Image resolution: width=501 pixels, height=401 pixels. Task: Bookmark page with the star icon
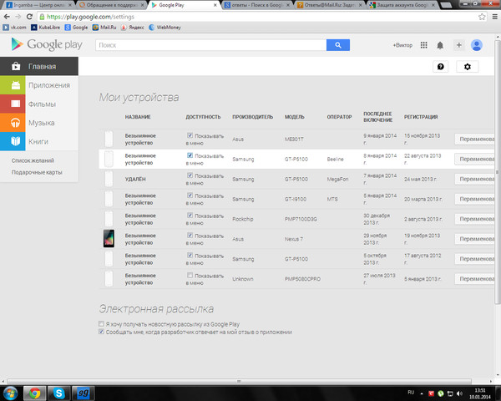click(x=482, y=17)
